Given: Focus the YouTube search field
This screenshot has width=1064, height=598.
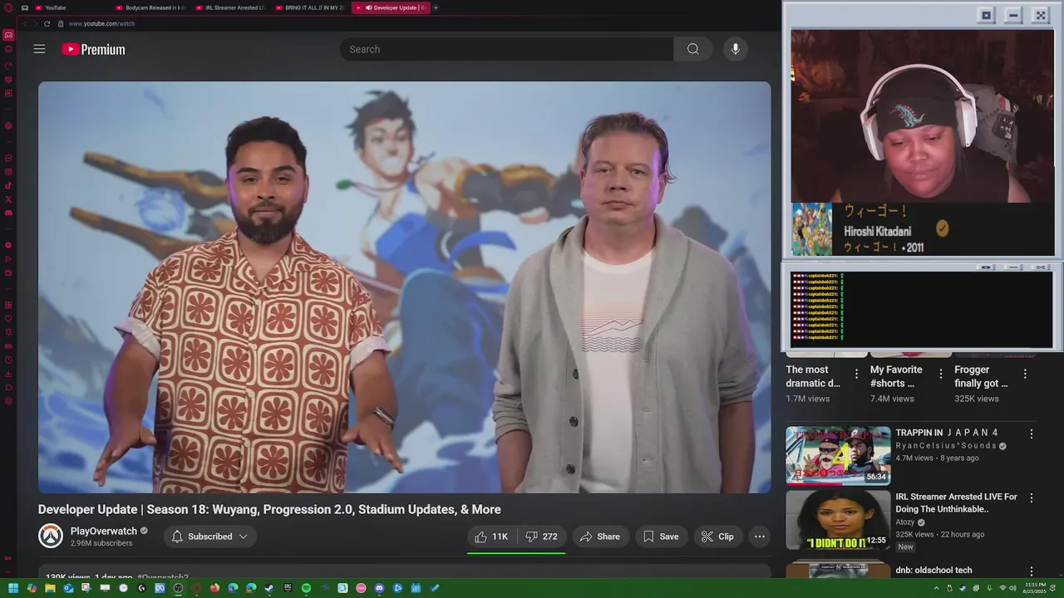Looking at the screenshot, I should 506,49.
